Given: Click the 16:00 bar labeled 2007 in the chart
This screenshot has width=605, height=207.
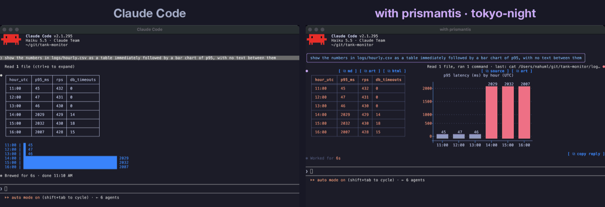Looking at the screenshot, I should click(x=524, y=112).
